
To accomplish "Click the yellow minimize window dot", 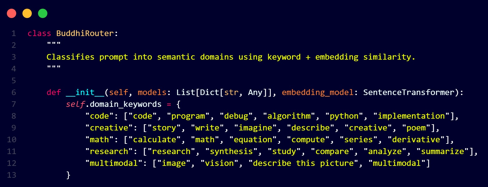I will [x=27, y=13].
